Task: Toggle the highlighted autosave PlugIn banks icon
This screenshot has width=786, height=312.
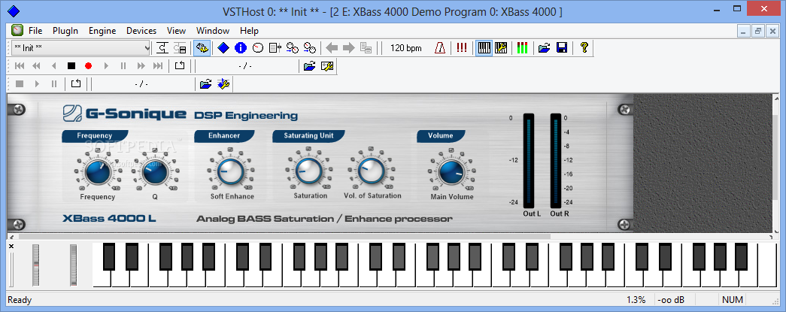Action: coord(202,48)
